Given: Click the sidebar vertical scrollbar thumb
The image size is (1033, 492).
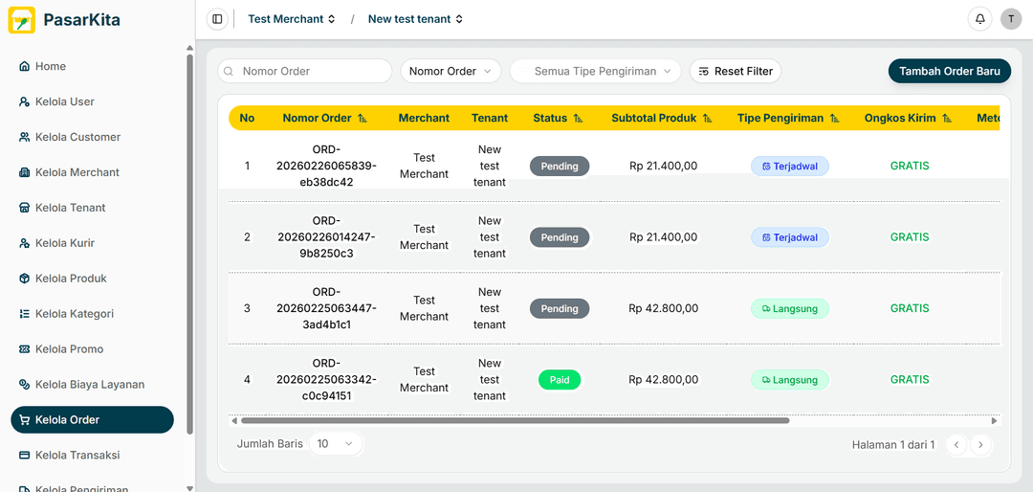Looking at the screenshot, I should [x=190, y=244].
